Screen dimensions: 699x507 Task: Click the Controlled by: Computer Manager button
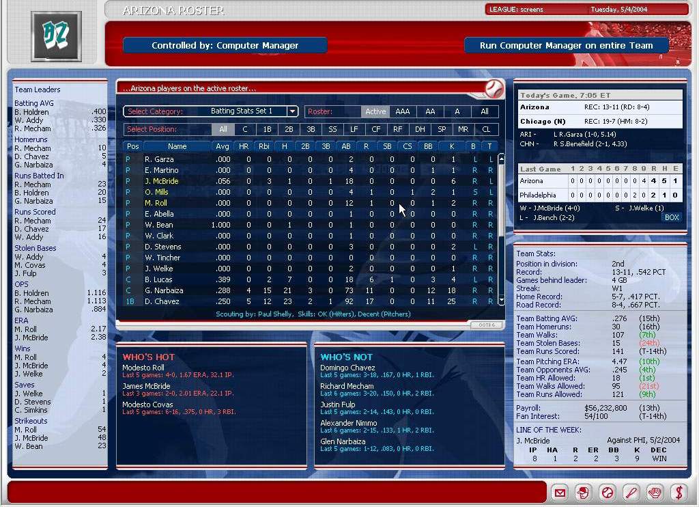click(x=225, y=45)
